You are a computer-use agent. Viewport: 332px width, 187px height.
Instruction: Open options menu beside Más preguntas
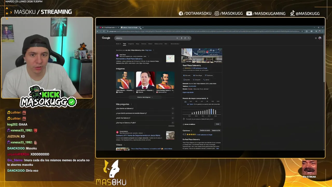(x=132, y=104)
